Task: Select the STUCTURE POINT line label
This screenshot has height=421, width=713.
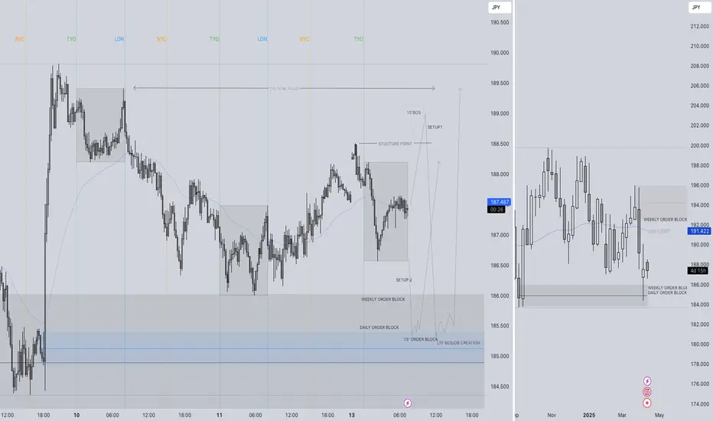Action: (x=396, y=144)
